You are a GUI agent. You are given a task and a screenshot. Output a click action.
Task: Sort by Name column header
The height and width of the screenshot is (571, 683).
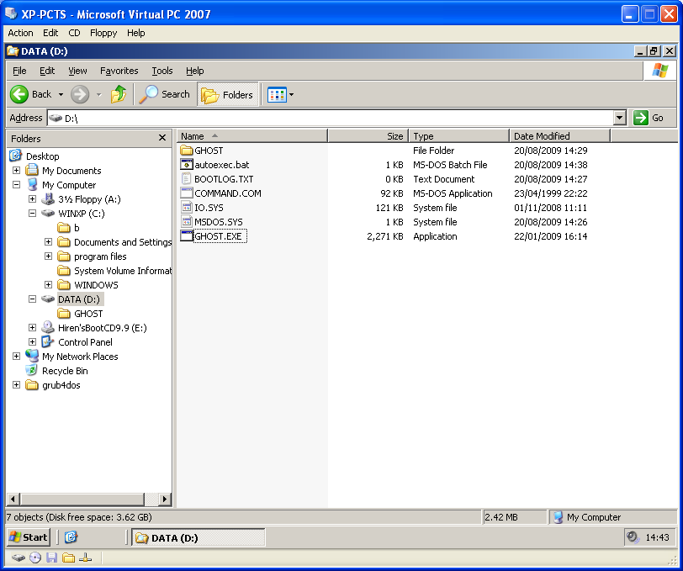click(251, 136)
